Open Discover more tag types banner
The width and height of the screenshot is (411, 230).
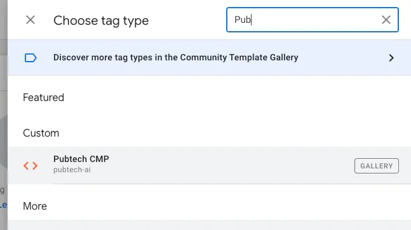click(x=209, y=58)
